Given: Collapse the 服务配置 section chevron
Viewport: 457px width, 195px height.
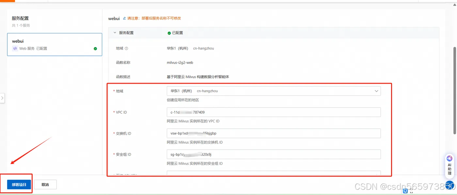Looking at the screenshot, I should click(x=115, y=33).
